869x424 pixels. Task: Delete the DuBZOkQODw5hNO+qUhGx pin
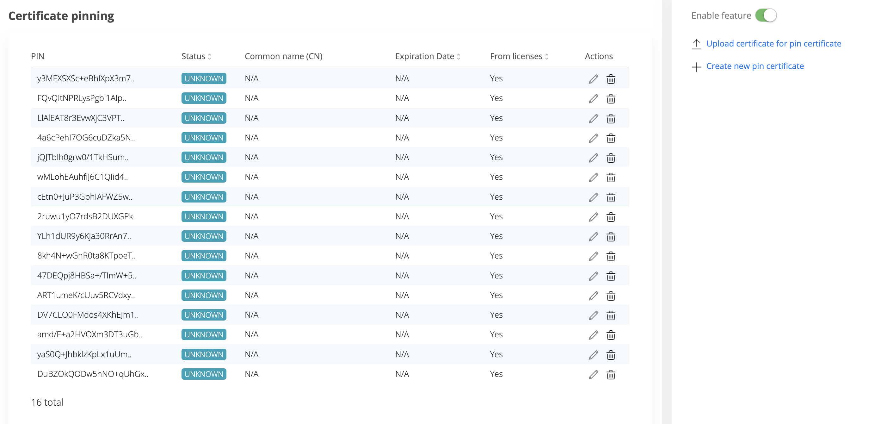coord(611,374)
